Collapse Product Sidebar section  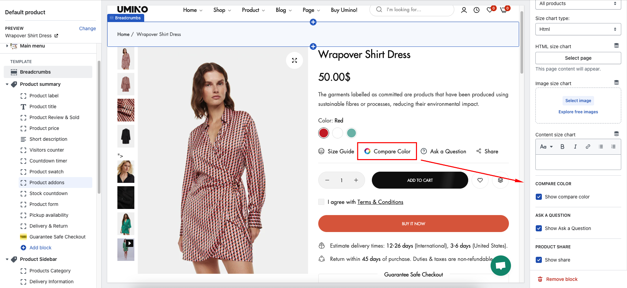coord(7,259)
